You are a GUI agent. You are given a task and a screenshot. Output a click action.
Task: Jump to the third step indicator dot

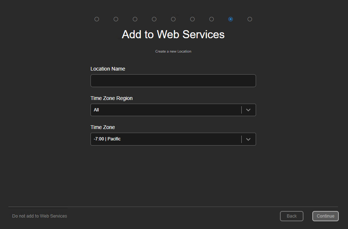pos(135,19)
